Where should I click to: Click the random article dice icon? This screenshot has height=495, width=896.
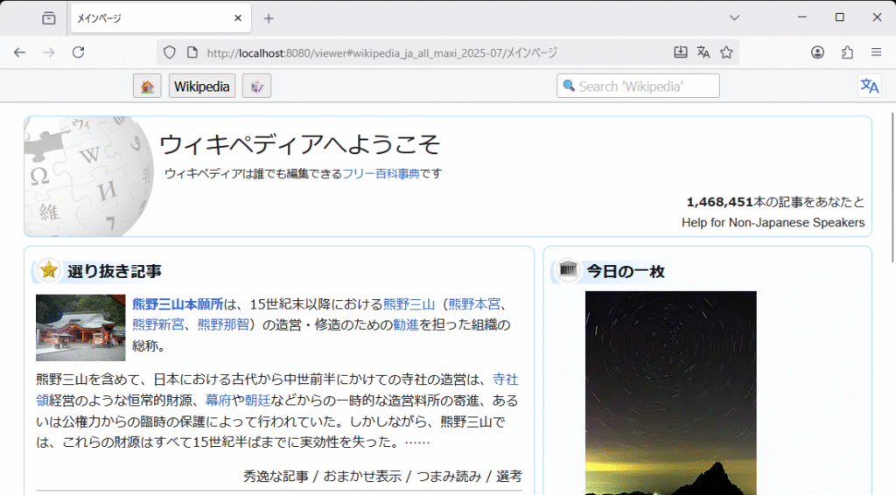(x=256, y=86)
